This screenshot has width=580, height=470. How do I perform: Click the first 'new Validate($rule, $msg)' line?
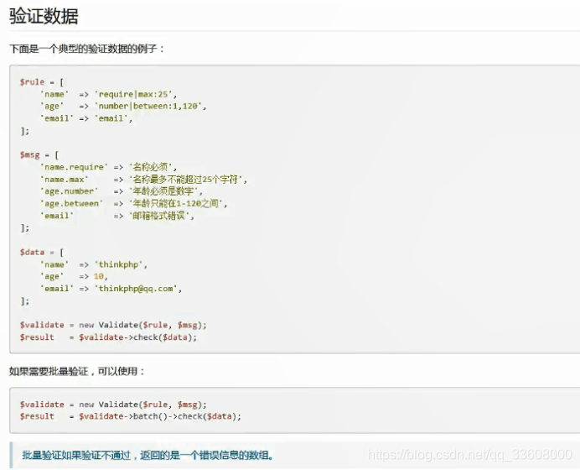(x=113, y=325)
